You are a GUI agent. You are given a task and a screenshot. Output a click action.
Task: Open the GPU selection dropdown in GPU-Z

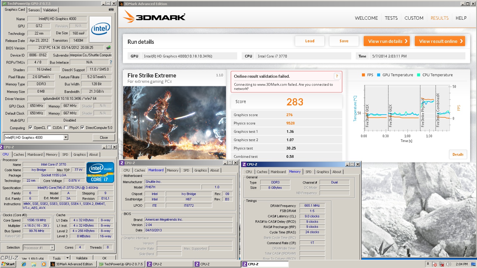click(66, 137)
